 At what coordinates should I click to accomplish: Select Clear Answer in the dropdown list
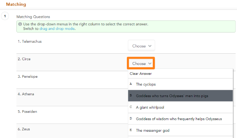pyautogui.click(x=180, y=73)
